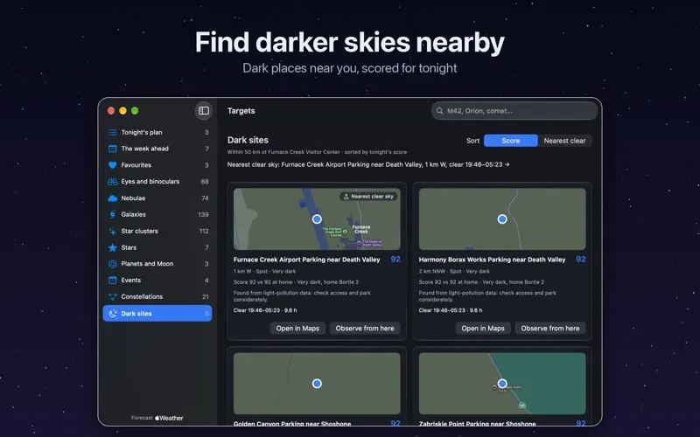Image resolution: width=700 pixels, height=437 pixels.
Task: Click the '2 km NNW · Spot · Very dark' text
Action: pyautogui.click(x=454, y=271)
